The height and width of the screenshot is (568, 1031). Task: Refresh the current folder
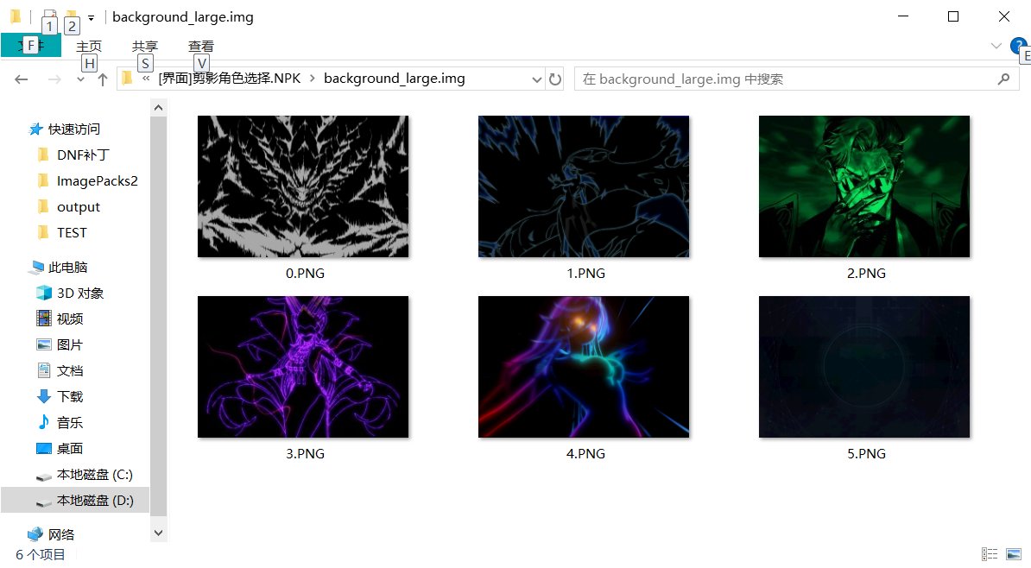coord(555,79)
